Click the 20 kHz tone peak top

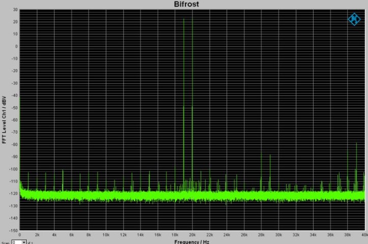click(192, 19)
